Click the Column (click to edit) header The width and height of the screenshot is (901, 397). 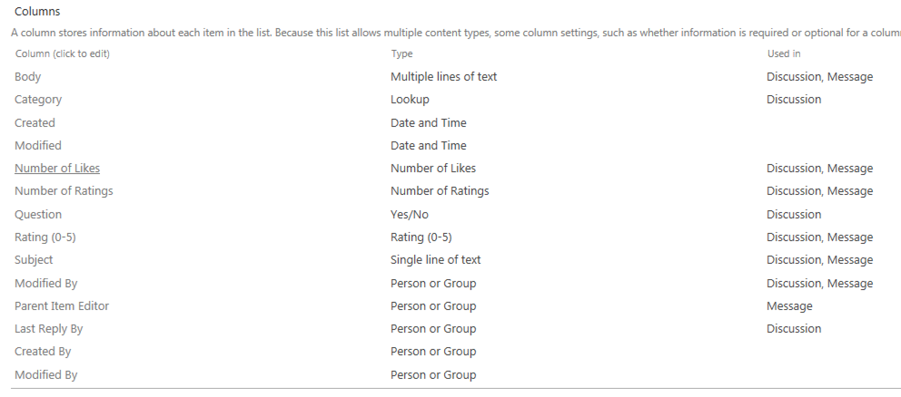point(63,53)
